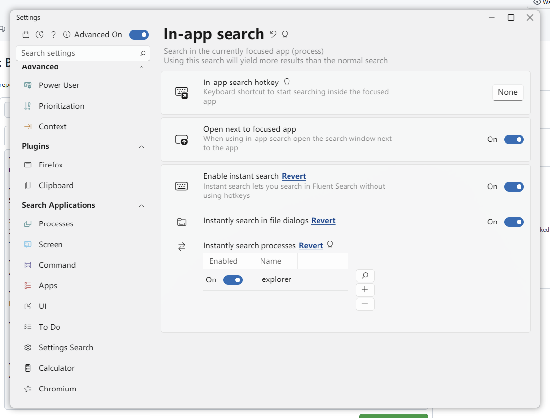Screen dimensions: 550x418
Task: Disable Open next to focused app
Action: 514,139
